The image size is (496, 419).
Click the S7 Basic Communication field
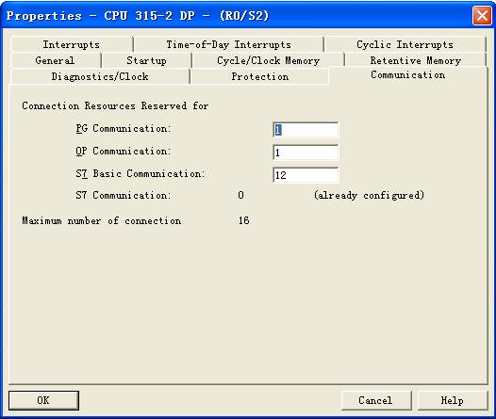(x=306, y=175)
